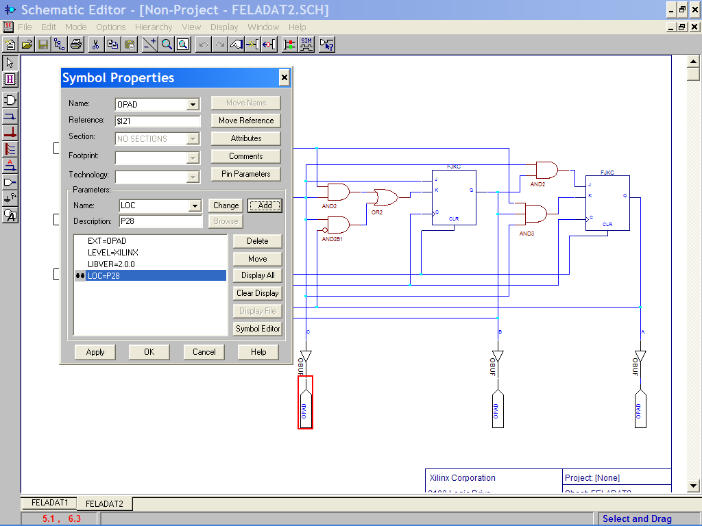Screen dimensions: 702x526
Task: Open the symbols toolbox gate icon
Action: point(10,100)
